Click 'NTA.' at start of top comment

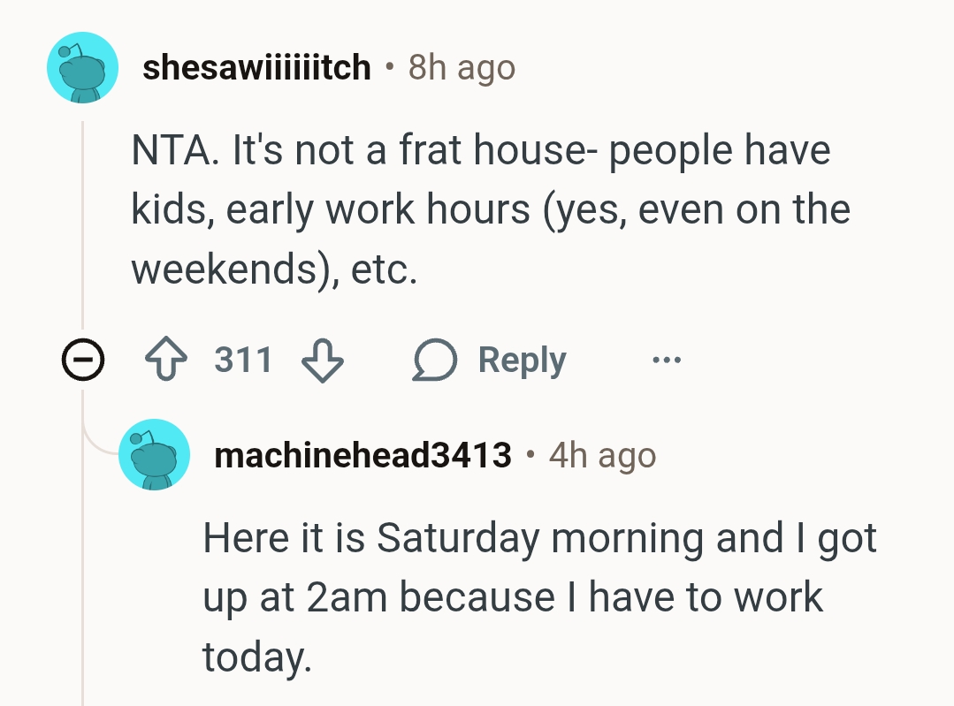click(x=175, y=150)
